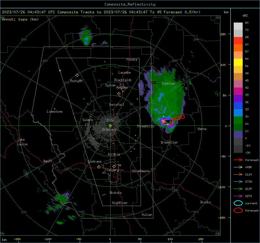Image resolution: width=260 pixels, height=243 pixels.
Task: Click the yellow diamond marker at RockyMH
Action: click(x=77, y=75)
